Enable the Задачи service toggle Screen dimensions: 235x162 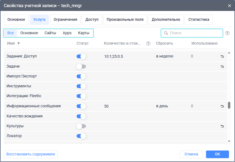pos(81,66)
